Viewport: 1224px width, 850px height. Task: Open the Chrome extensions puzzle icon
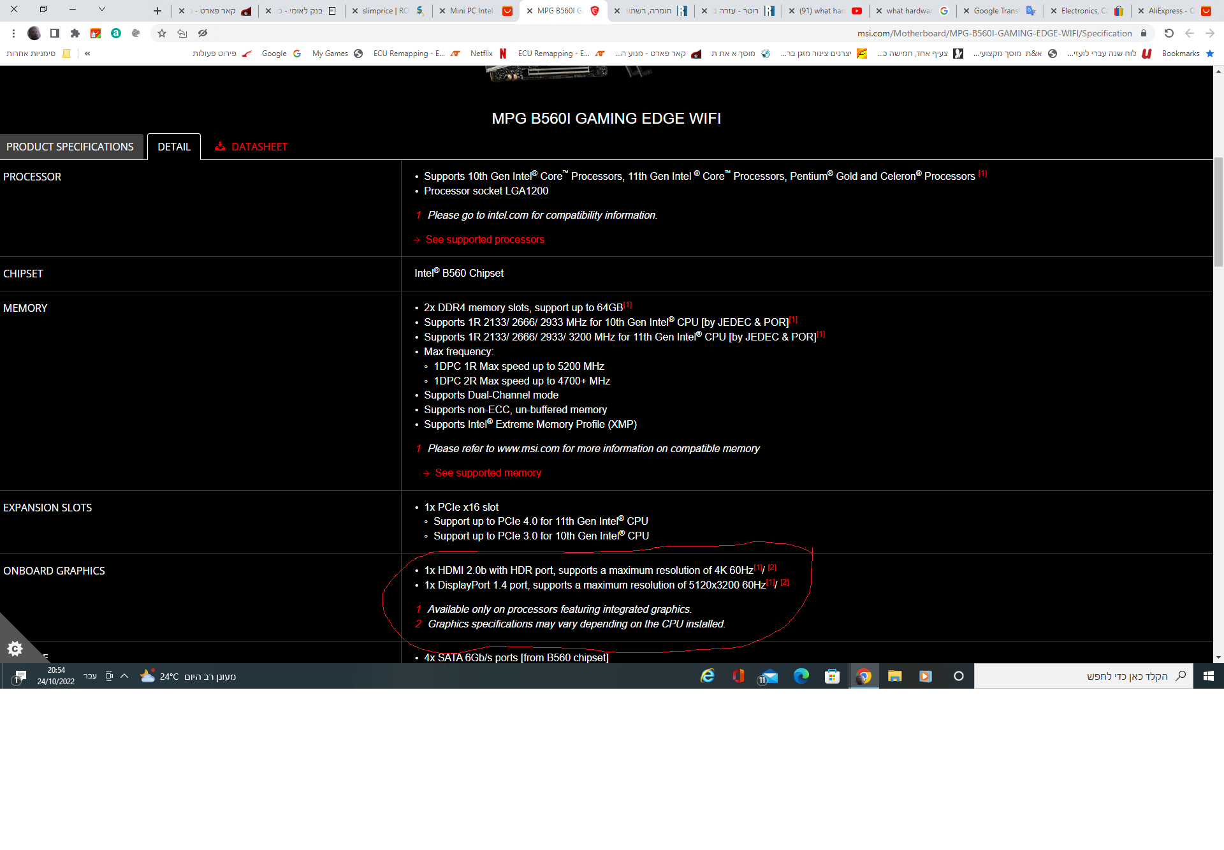coord(75,33)
